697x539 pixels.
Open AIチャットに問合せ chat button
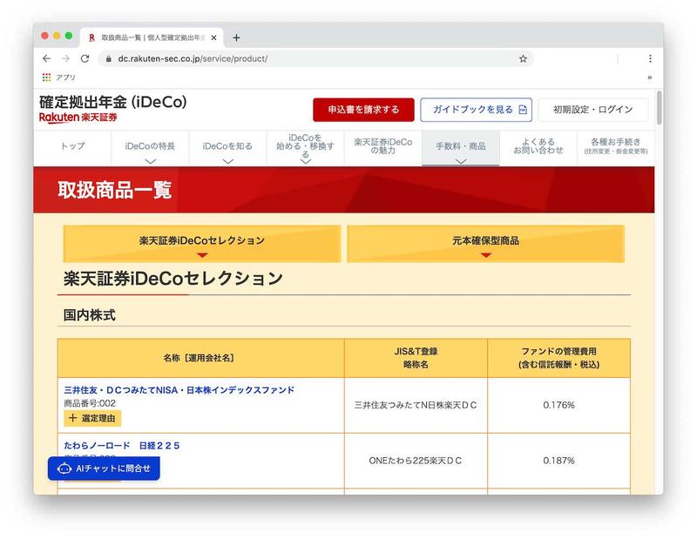(x=104, y=468)
